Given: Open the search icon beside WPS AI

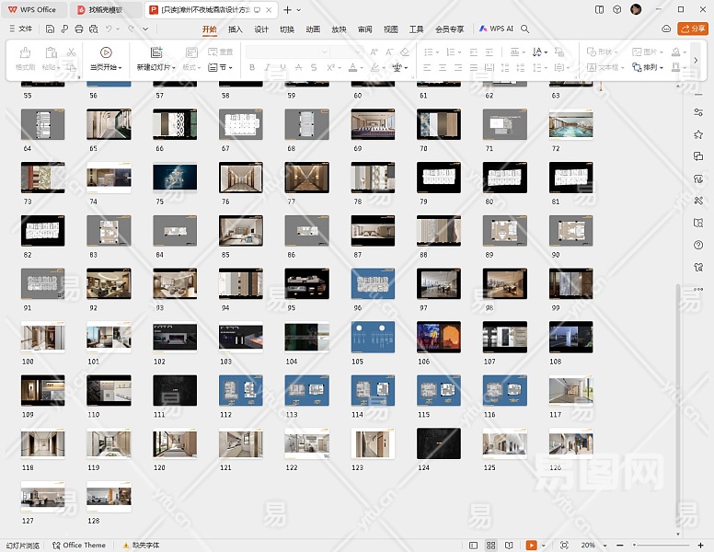Looking at the screenshot, I should [525, 29].
